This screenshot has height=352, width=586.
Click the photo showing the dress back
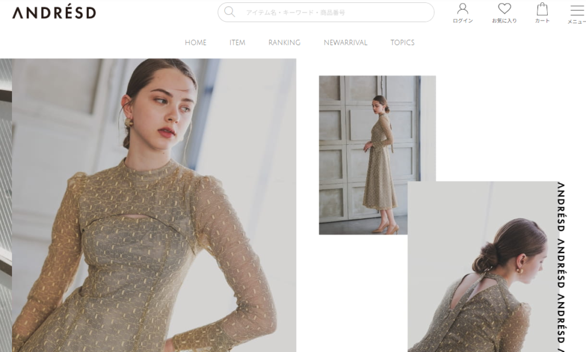click(482, 267)
